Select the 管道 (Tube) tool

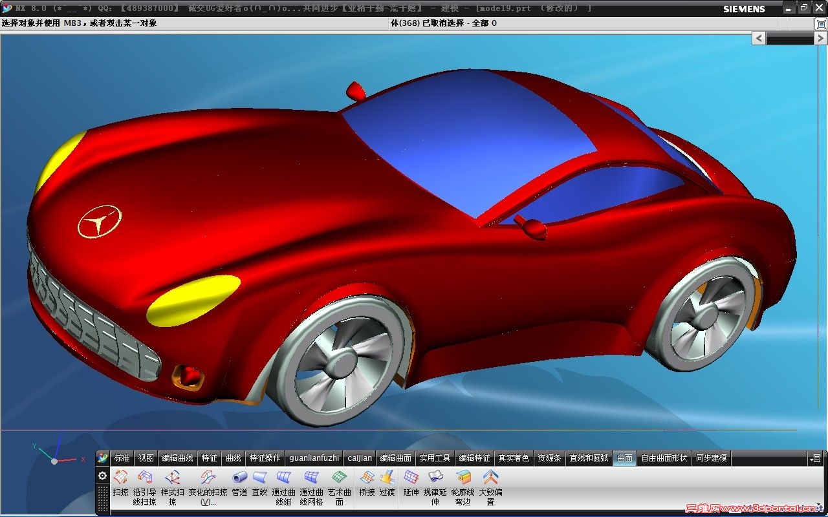(239, 483)
